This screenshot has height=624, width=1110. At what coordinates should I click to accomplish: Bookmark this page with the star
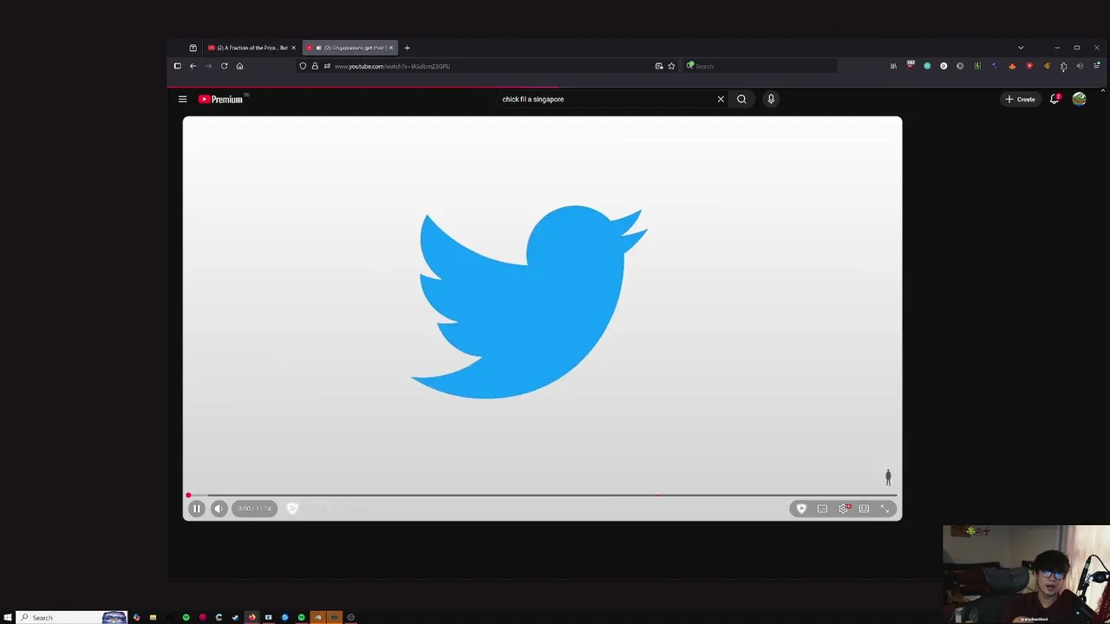point(671,66)
